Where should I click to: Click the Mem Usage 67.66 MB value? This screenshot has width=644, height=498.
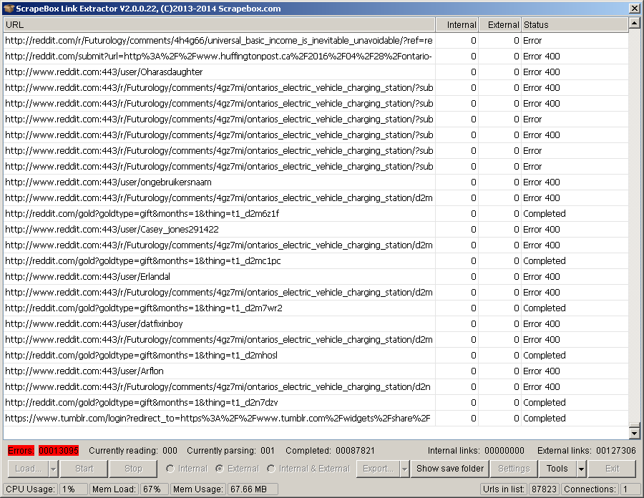point(252,489)
